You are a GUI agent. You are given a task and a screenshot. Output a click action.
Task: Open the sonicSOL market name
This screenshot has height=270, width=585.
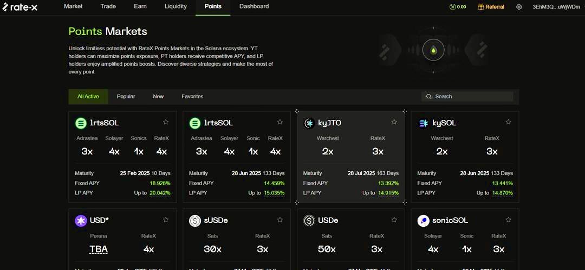pos(450,220)
